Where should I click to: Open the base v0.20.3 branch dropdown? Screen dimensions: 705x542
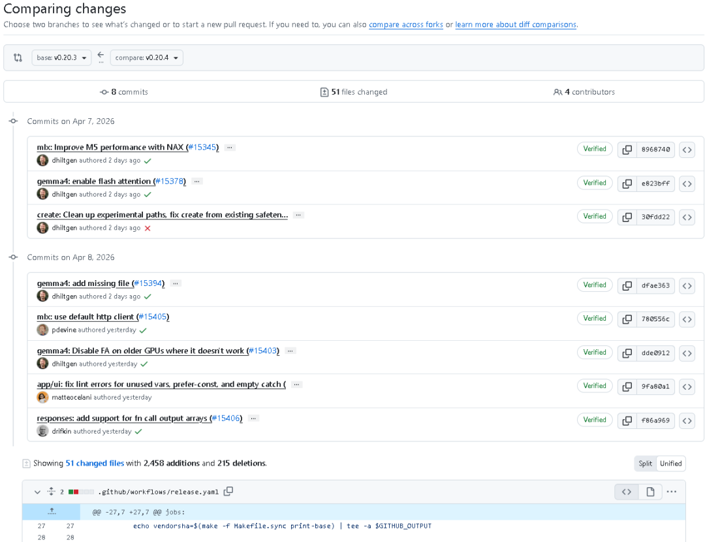(x=61, y=57)
